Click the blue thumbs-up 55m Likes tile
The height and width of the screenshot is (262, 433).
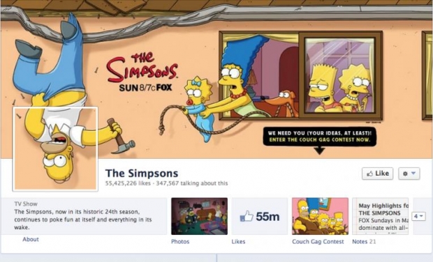(259, 216)
